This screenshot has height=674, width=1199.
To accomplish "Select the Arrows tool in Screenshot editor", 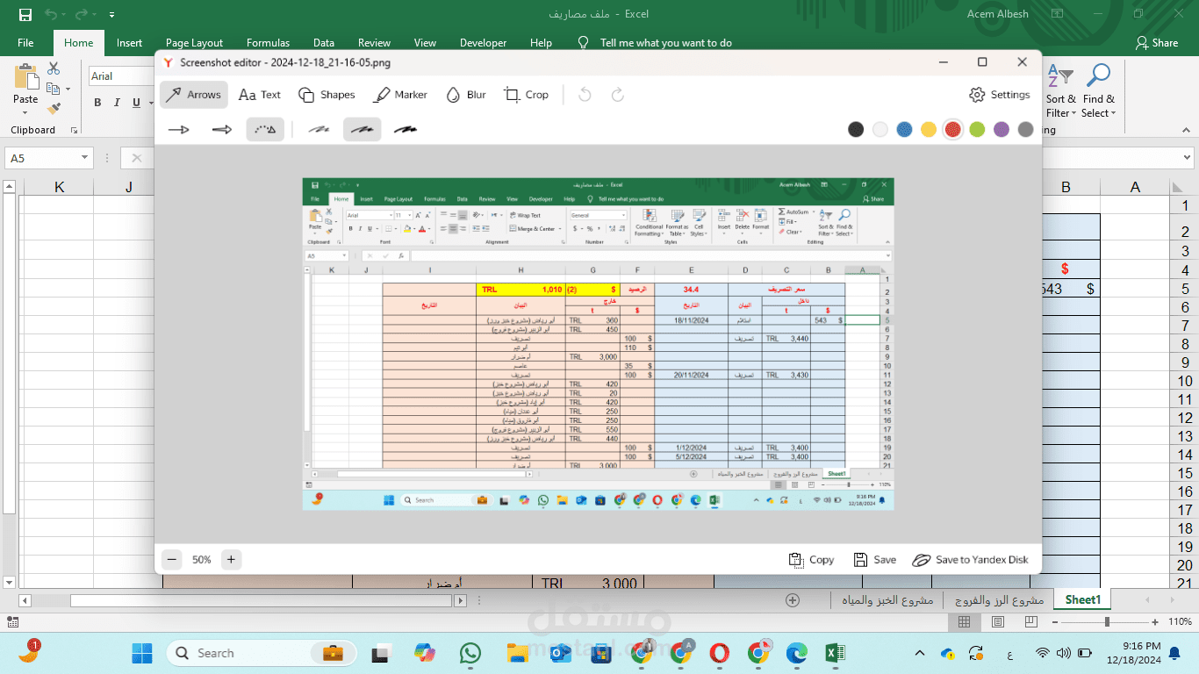I will click(x=194, y=95).
